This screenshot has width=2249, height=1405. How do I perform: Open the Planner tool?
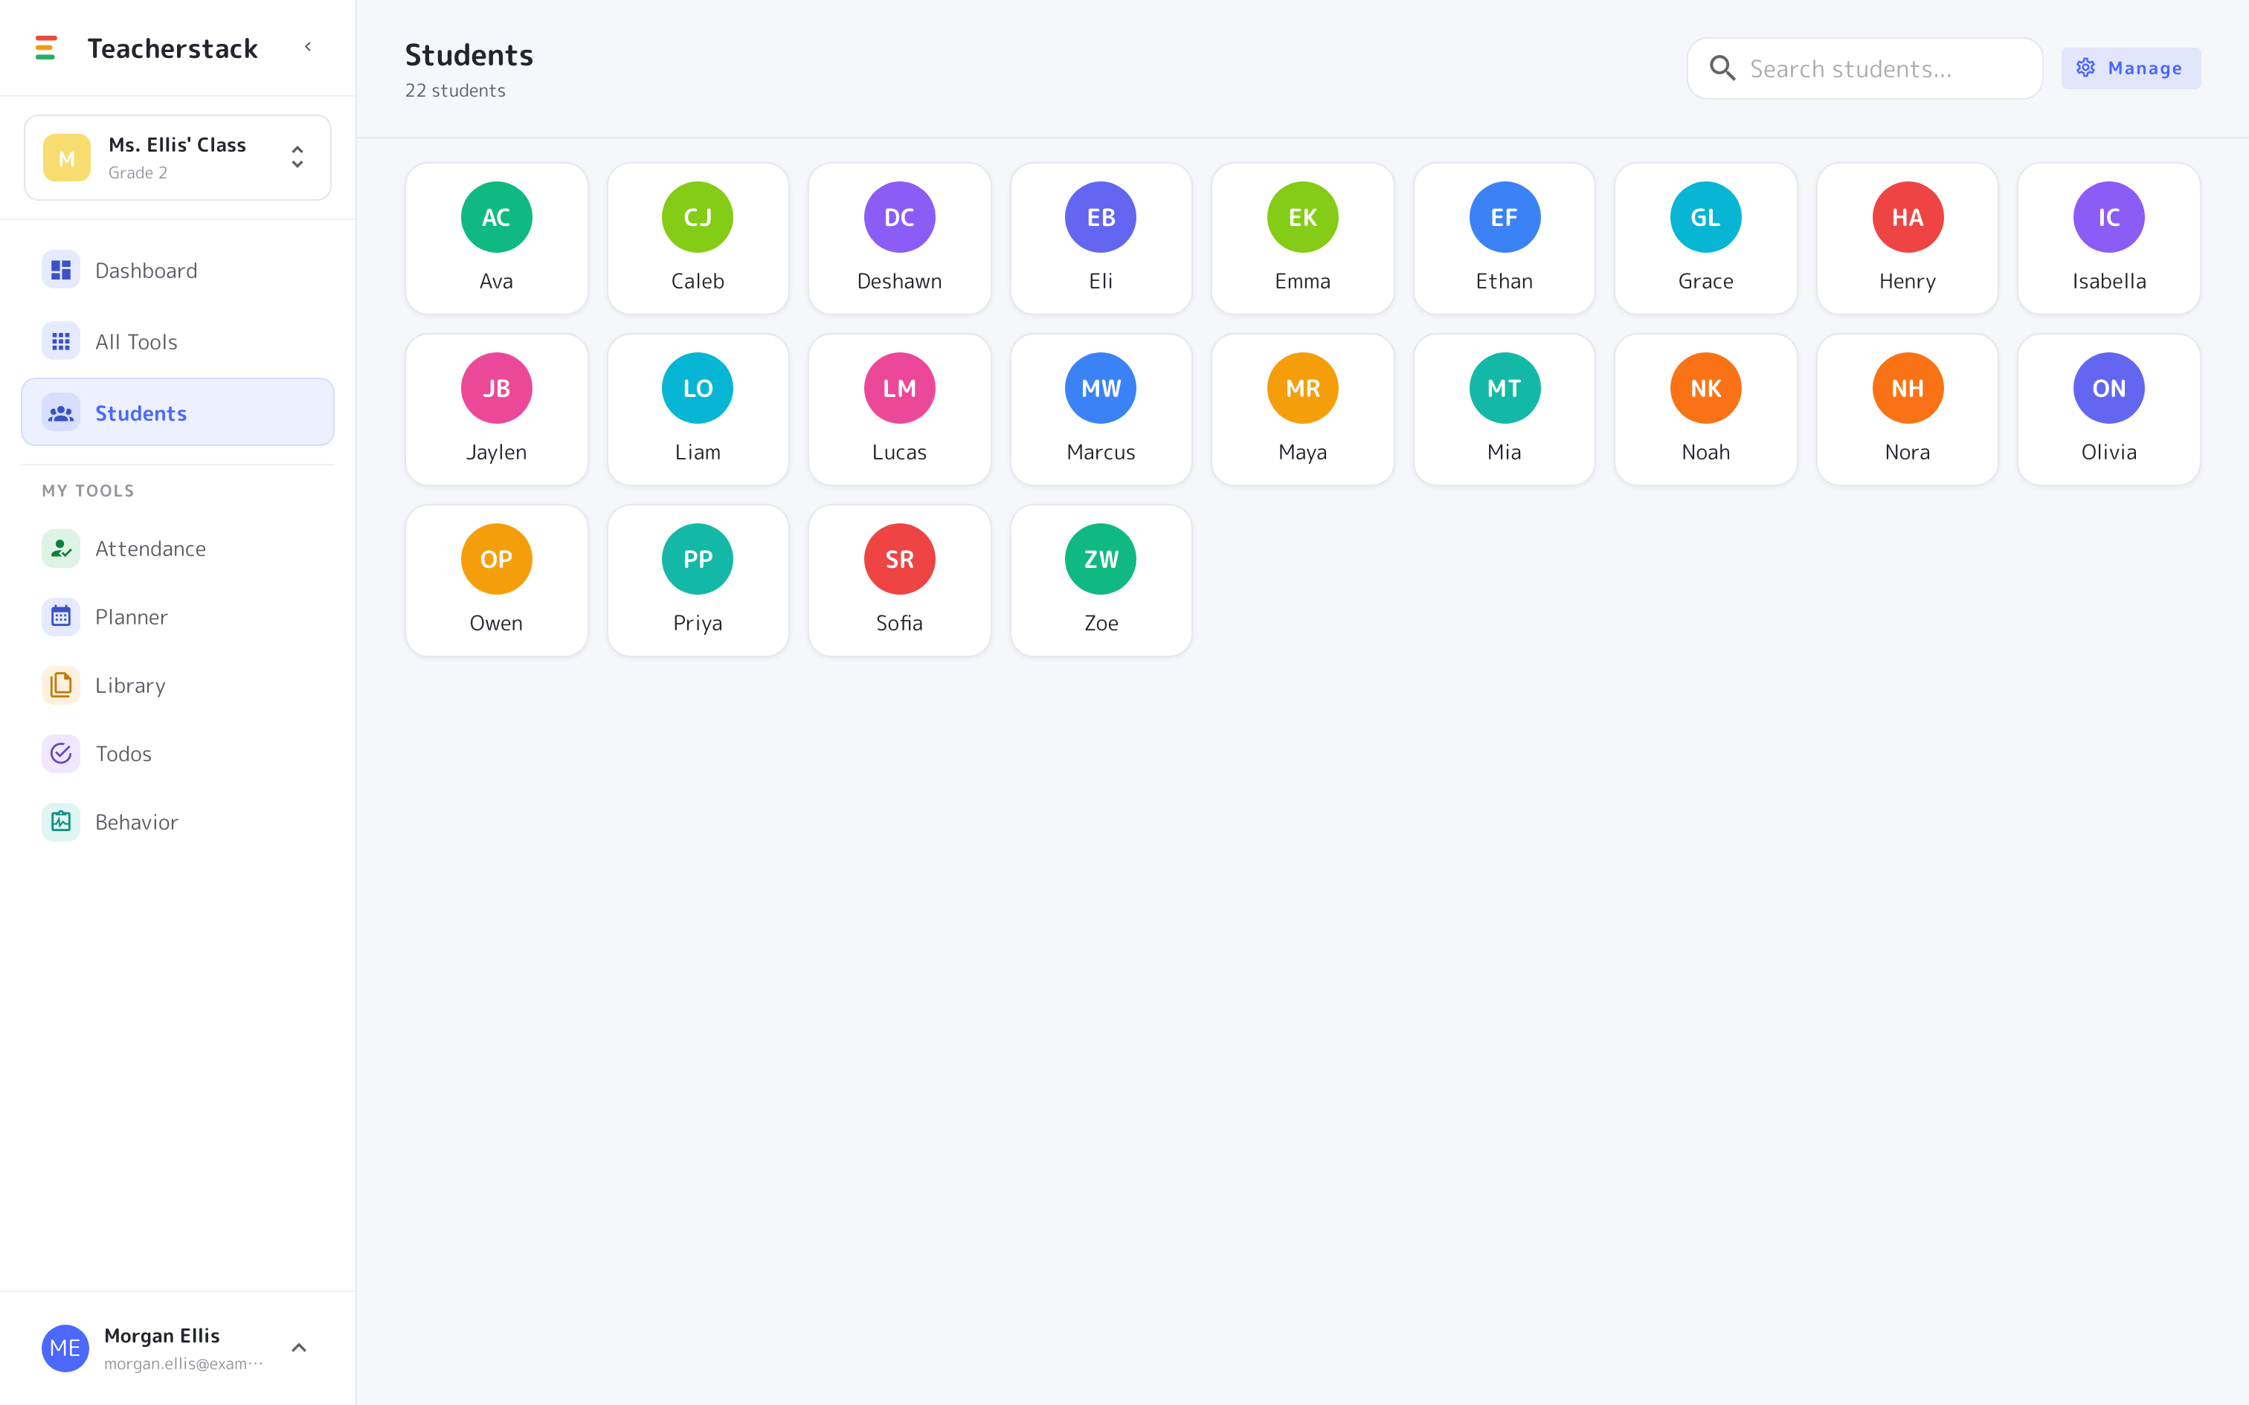coord(178,617)
